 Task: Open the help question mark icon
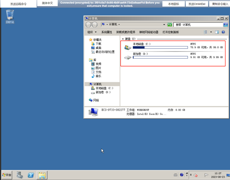point(223,32)
